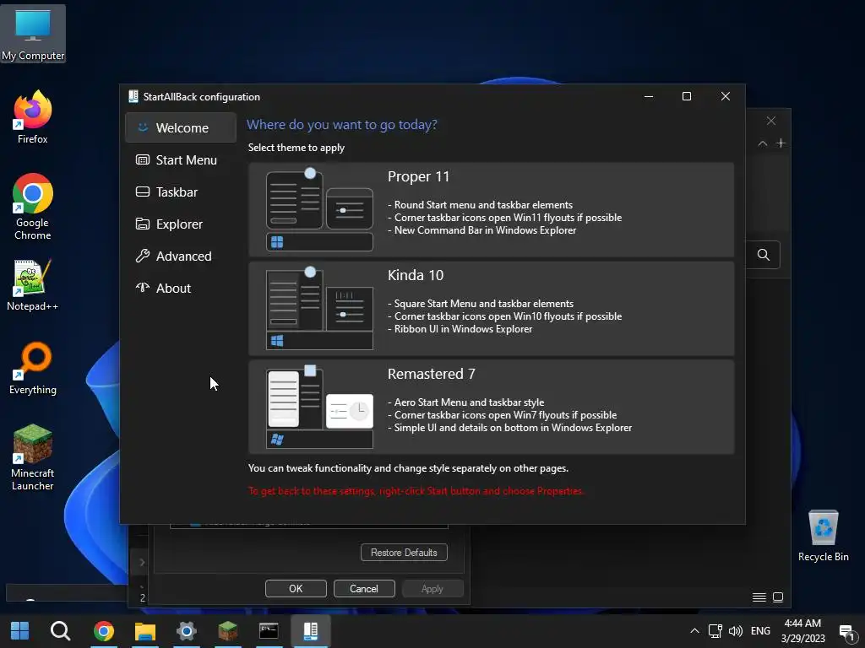Select the Recycle Bin desktop icon
865x648 pixels.
(x=823, y=536)
